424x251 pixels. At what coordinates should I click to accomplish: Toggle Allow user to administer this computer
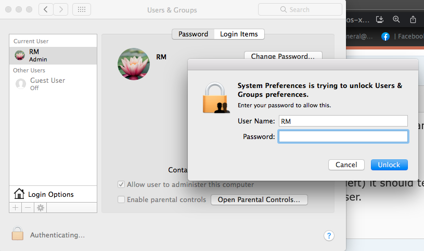coord(121,184)
